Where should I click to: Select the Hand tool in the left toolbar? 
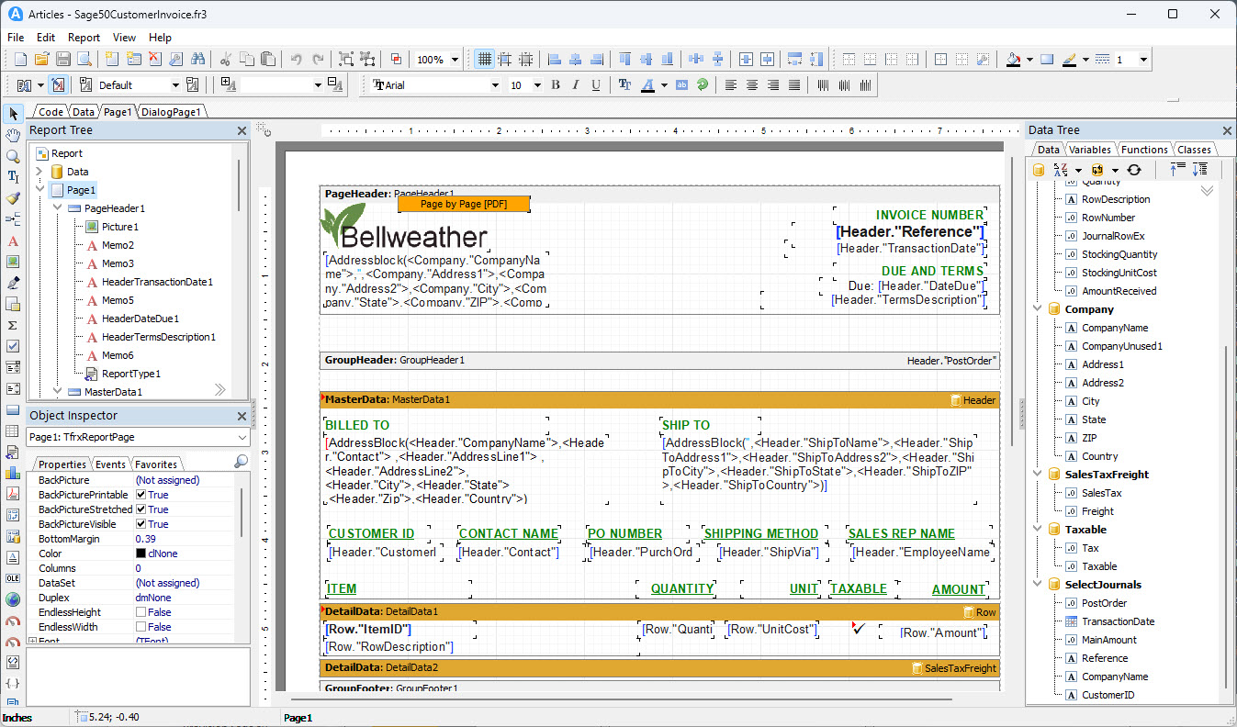coord(13,135)
